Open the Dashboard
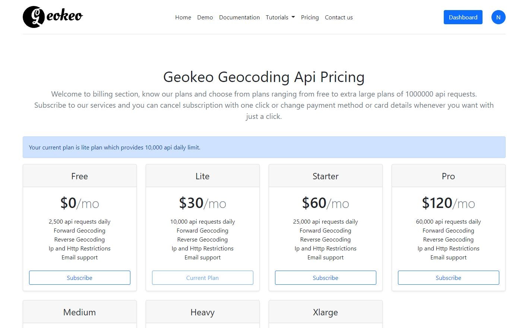Screen dimensions: 525x328 463,17
